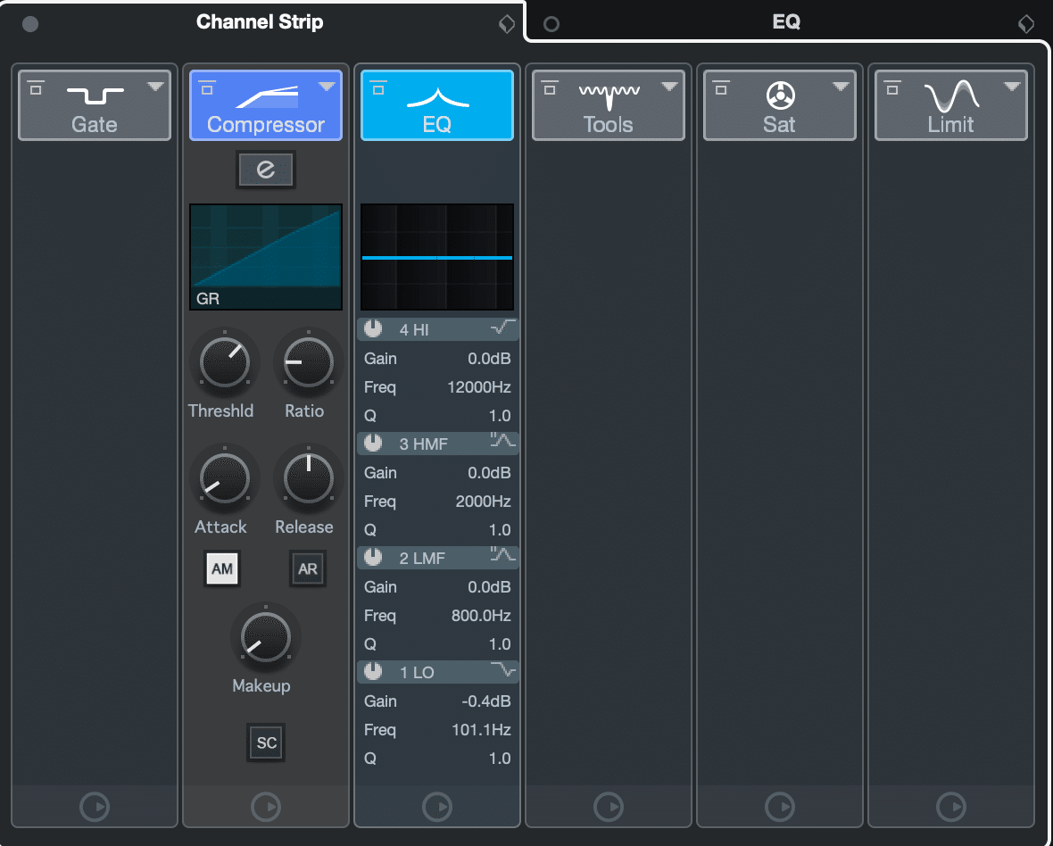Image resolution: width=1053 pixels, height=846 pixels.
Task: Click Tools column bottom play icon
Action: pos(609,807)
